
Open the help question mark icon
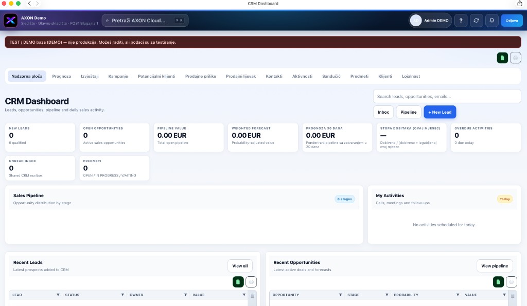pos(461,21)
